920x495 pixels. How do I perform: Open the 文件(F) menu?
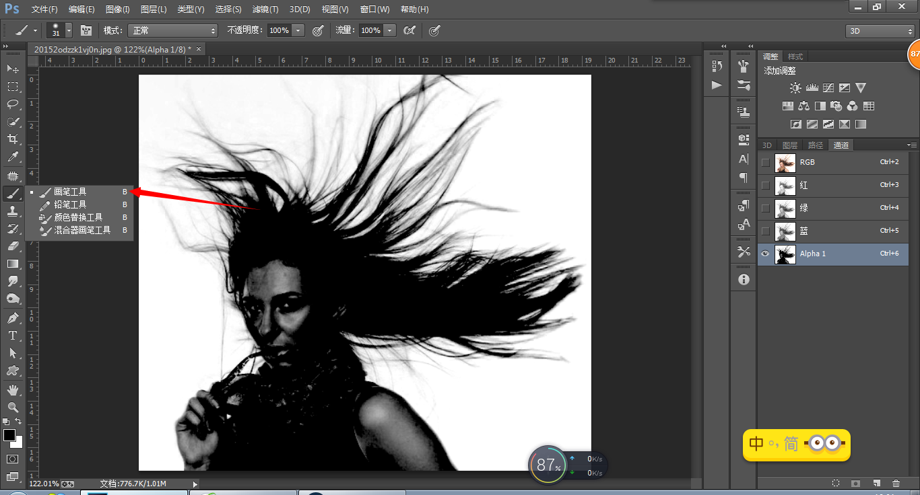44,9
